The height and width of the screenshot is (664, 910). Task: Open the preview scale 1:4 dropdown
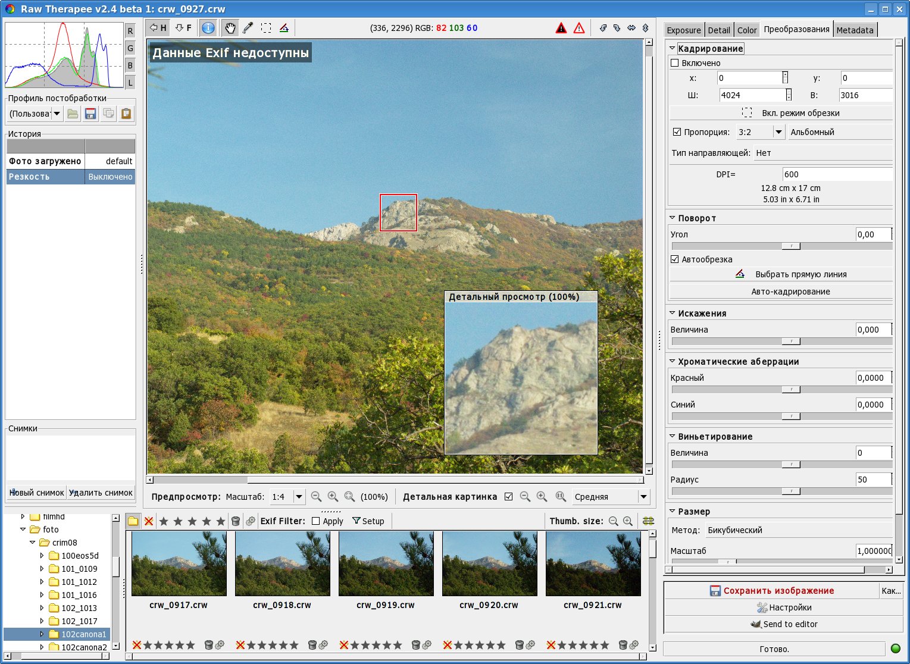(x=299, y=497)
